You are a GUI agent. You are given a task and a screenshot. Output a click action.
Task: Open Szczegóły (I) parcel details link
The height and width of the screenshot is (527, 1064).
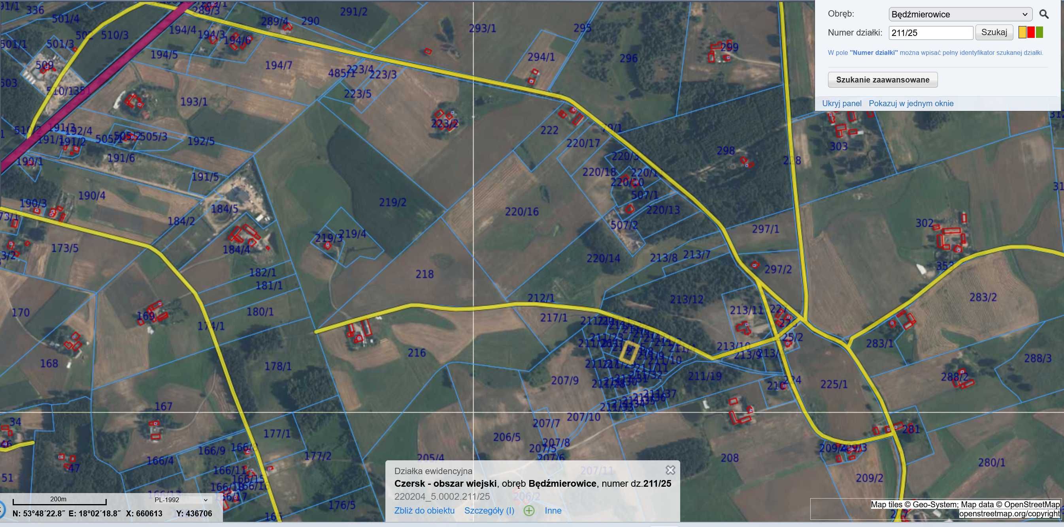(489, 510)
